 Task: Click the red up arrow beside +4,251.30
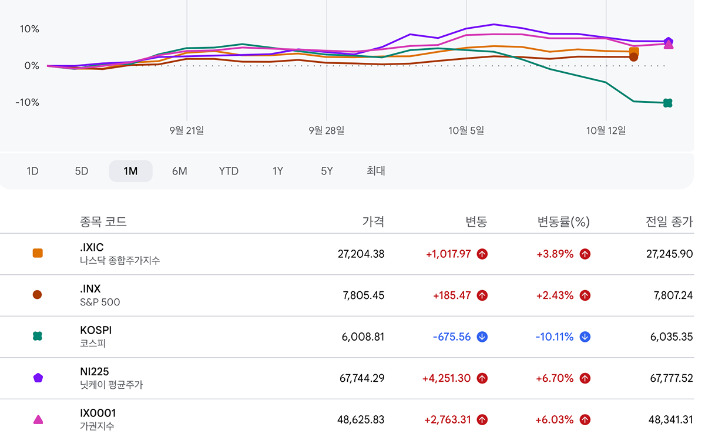point(482,378)
